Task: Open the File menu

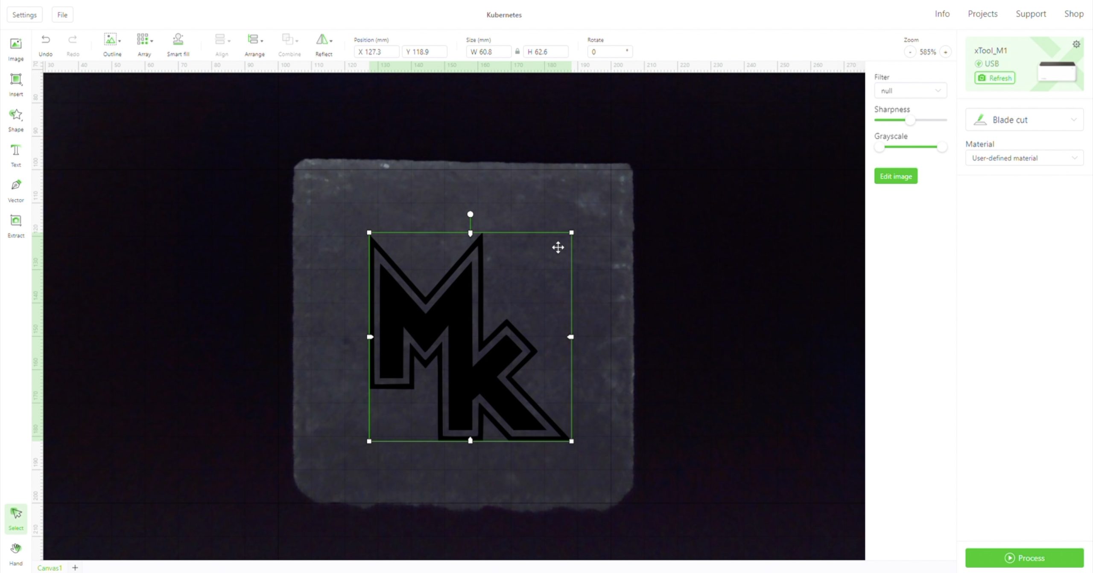Action: [x=62, y=14]
